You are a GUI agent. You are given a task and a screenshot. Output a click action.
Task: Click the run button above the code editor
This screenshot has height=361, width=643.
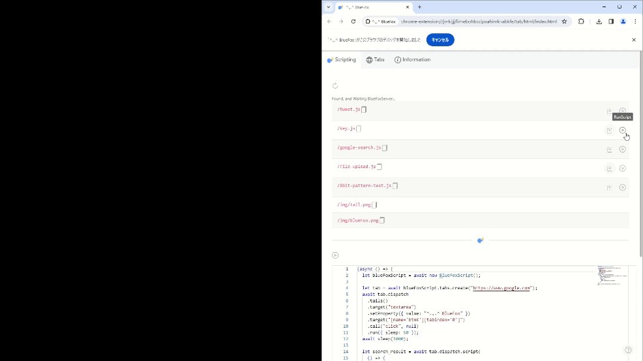pos(335,255)
